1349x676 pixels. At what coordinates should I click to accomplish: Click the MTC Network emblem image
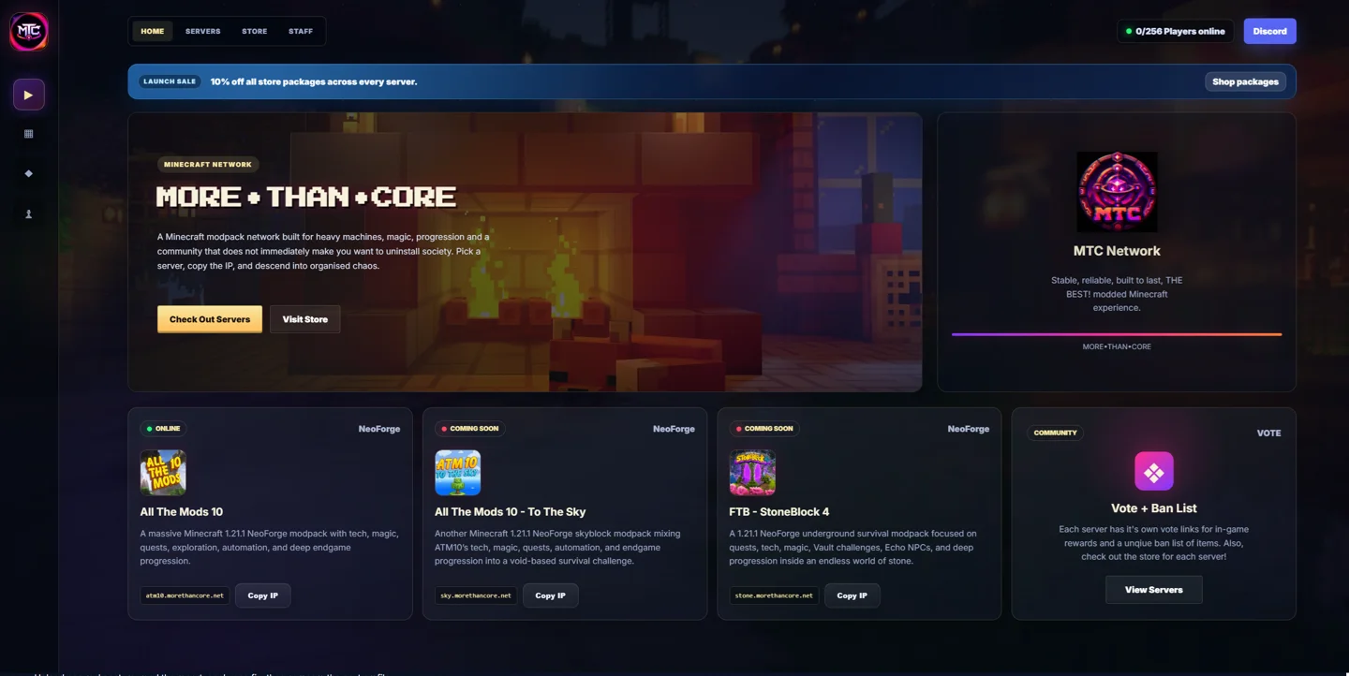tap(1117, 192)
